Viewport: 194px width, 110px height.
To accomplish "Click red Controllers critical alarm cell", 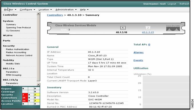I will coord(25,98).
